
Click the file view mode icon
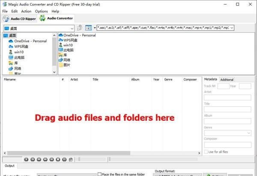point(89,28)
